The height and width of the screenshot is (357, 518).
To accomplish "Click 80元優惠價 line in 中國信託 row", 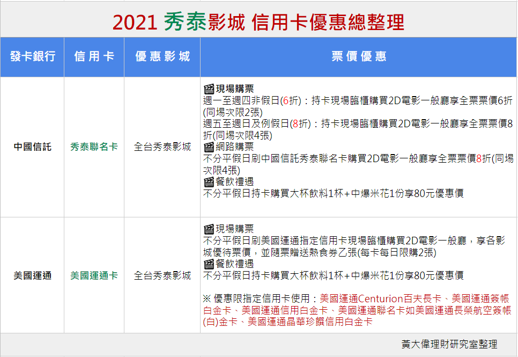I will tap(334, 194).
